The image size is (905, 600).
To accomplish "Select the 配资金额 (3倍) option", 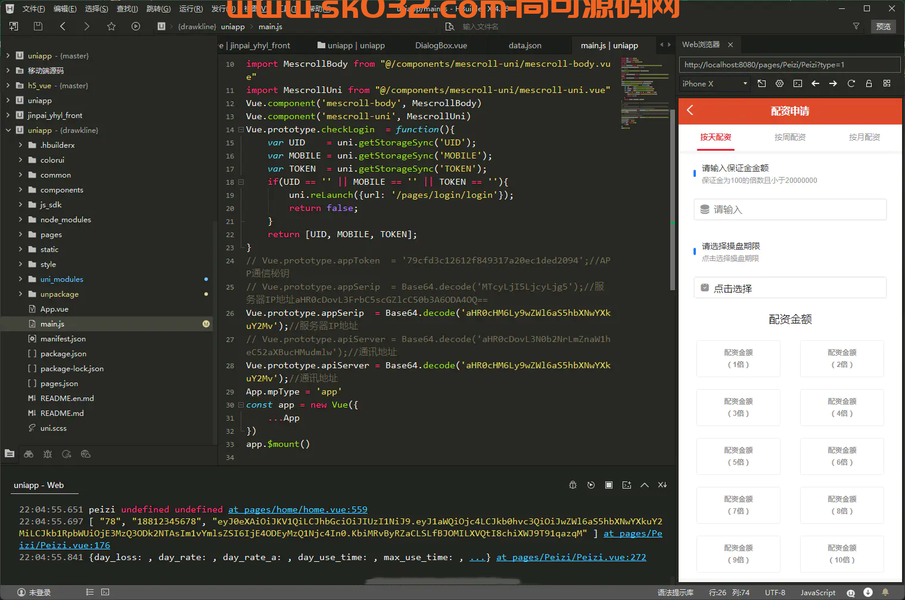I will (x=738, y=408).
